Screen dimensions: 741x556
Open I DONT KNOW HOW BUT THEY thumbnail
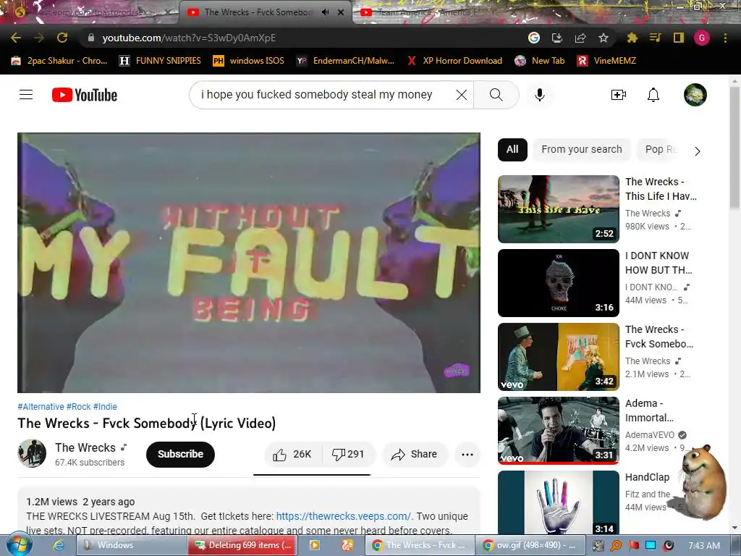(x=559, y=283)
